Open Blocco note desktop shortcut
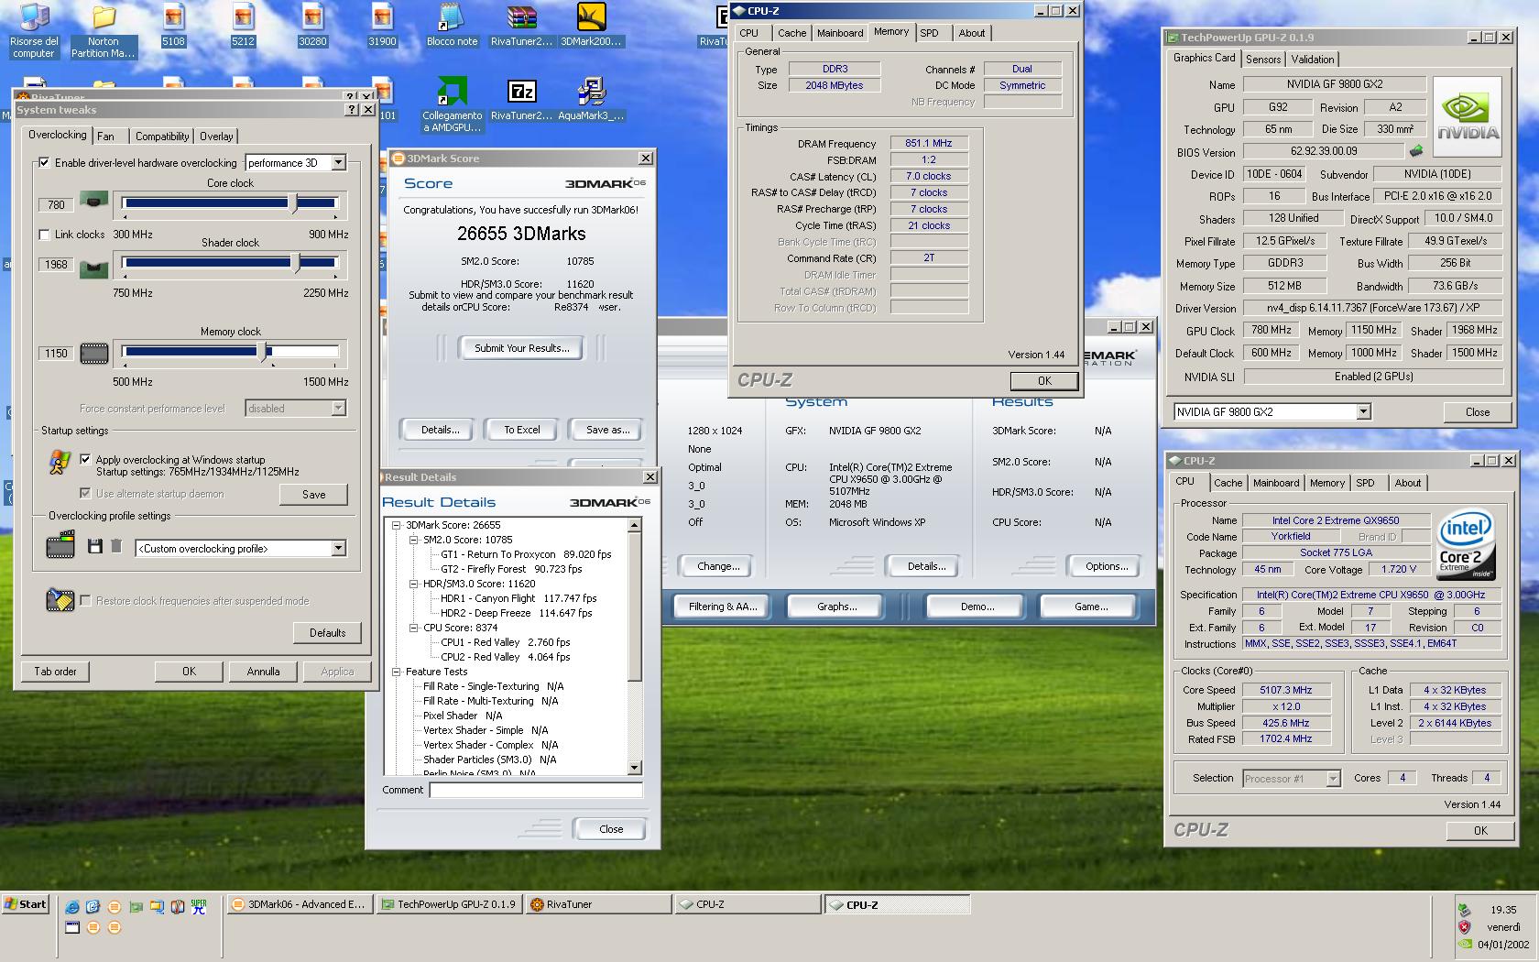 (452, 25)
